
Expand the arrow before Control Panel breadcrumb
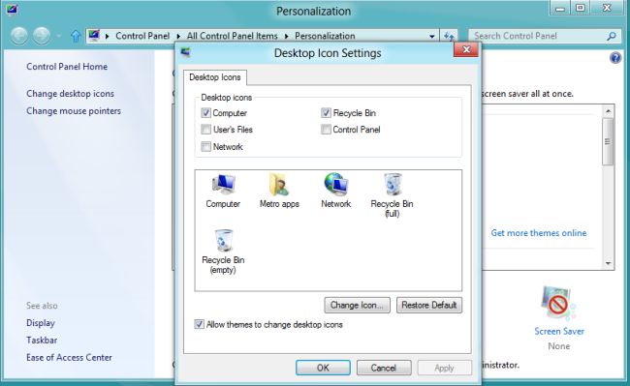(108, 36)
